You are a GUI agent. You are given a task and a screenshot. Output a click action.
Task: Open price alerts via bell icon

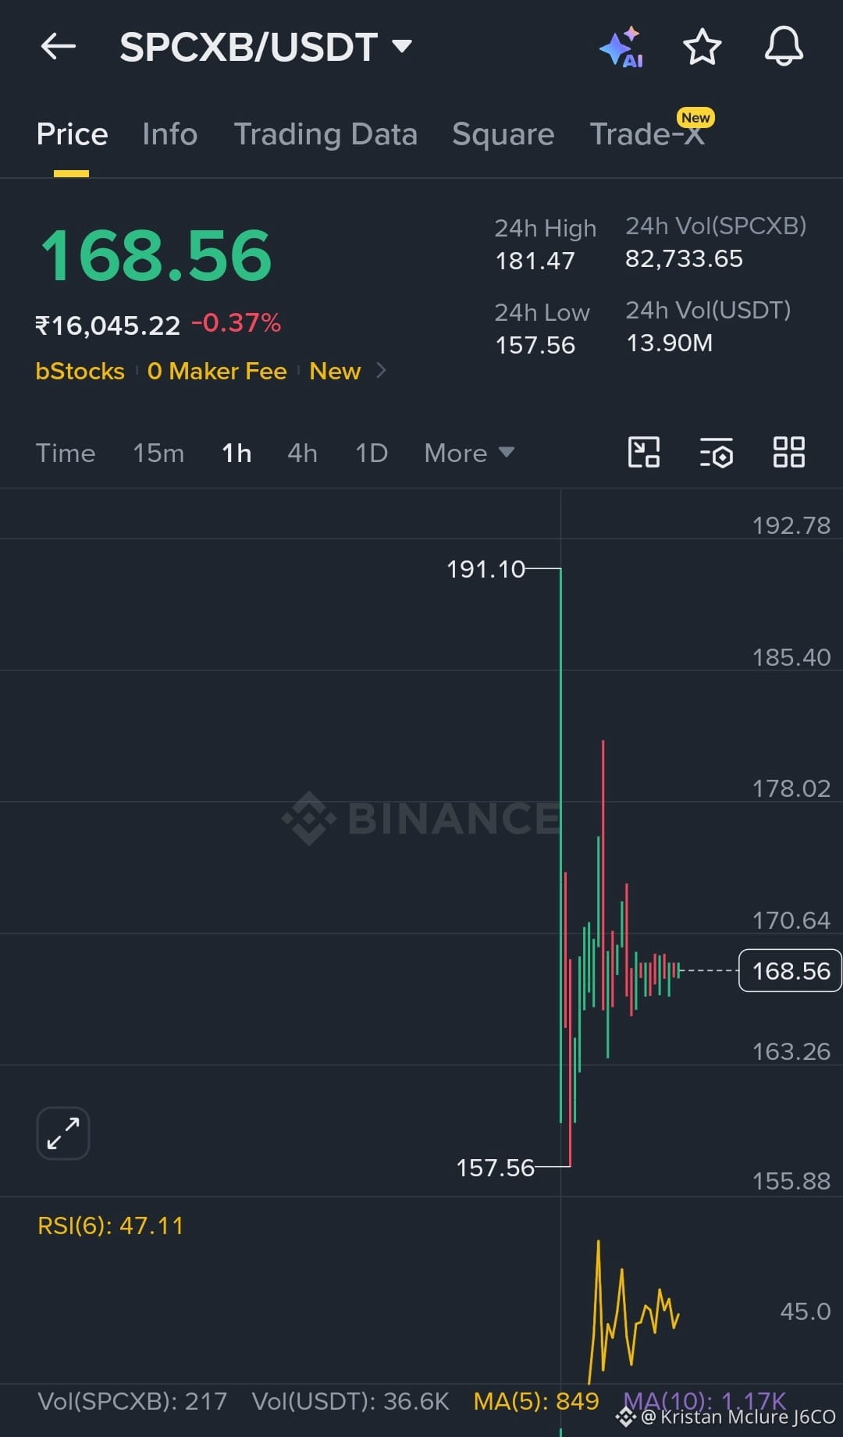click(784, 46)
